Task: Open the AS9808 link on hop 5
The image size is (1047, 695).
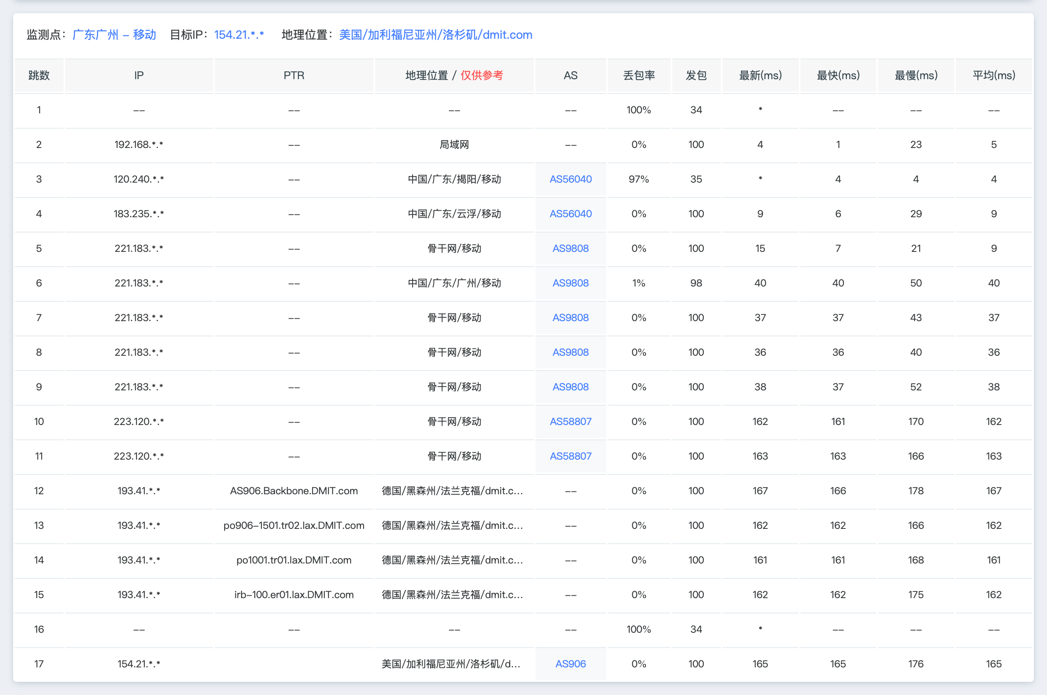Action: click(x=570, y=248)
